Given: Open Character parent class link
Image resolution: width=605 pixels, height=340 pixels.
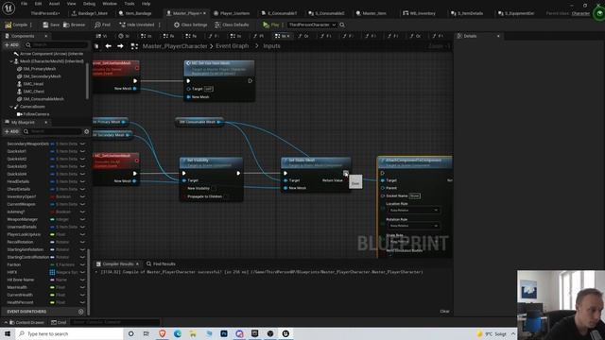Looking at the screenshot, I should (580, 13).
